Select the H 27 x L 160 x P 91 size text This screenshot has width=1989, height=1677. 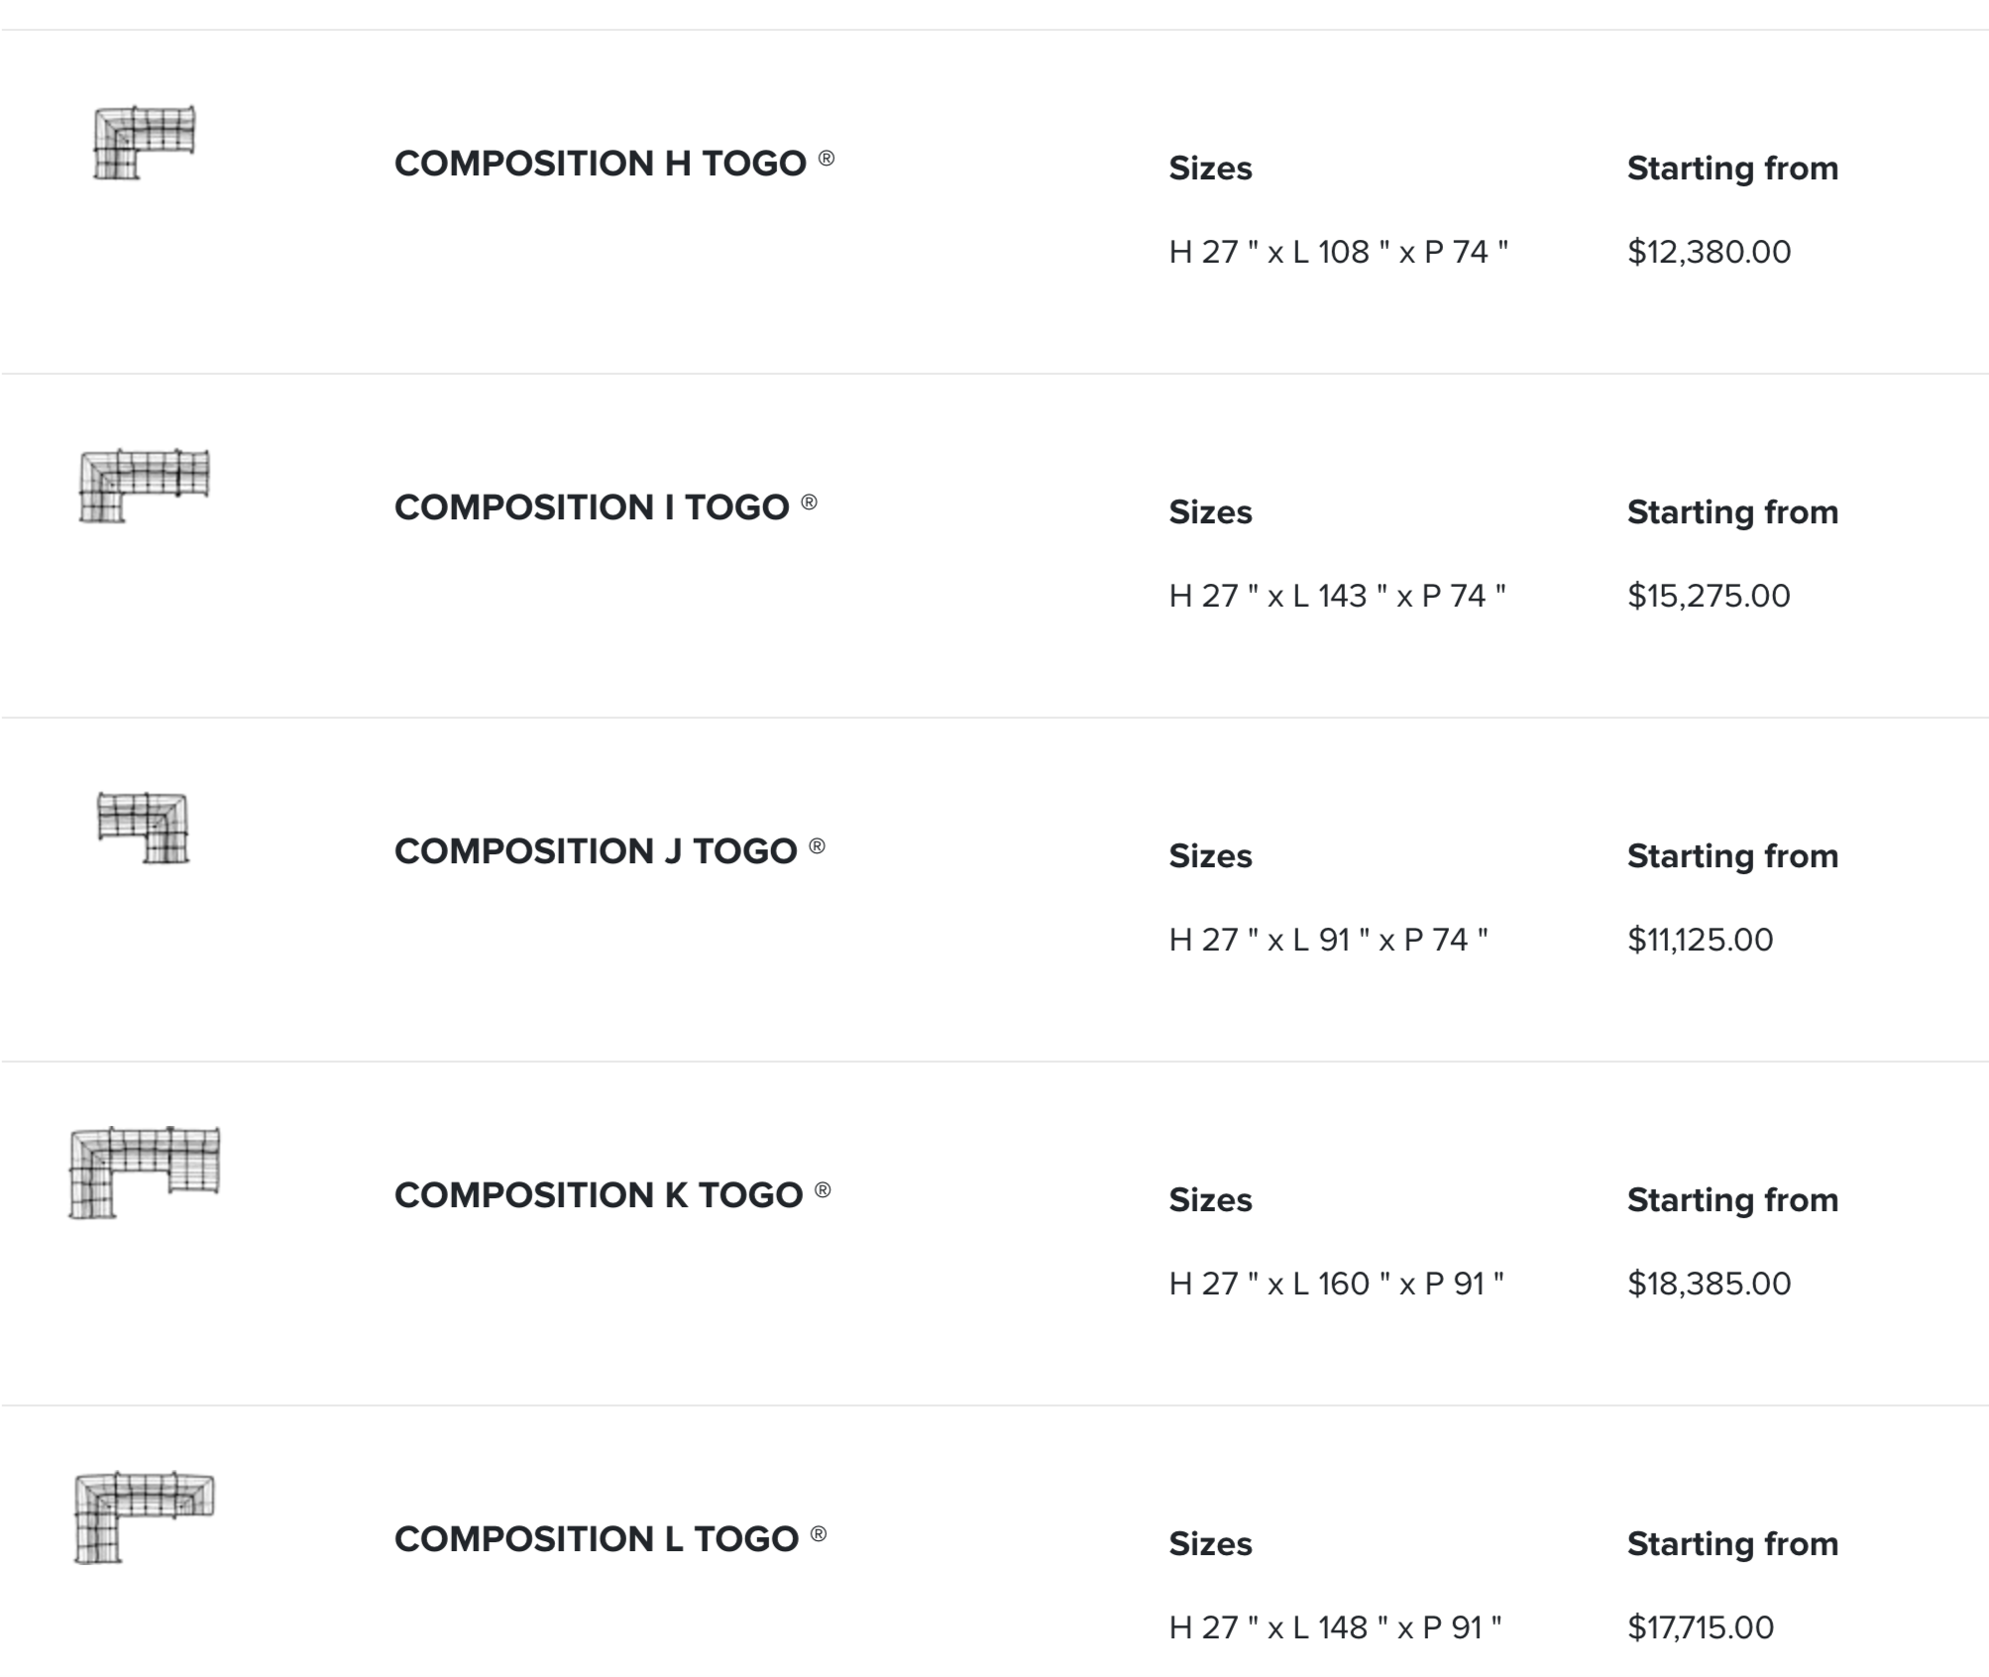pyautogui.click(x=1337, y=1284)
